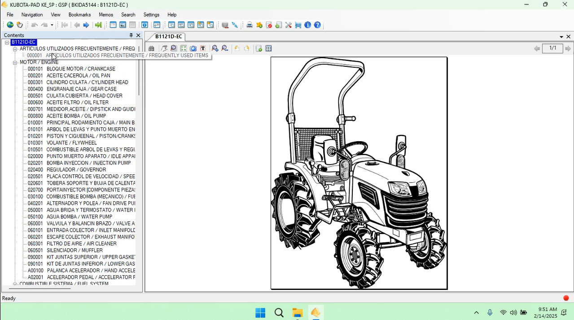Select 010301 VOLANTE / FLYWHEEL item
Viewport: 574px width, 320px height.
coord(62,143)
